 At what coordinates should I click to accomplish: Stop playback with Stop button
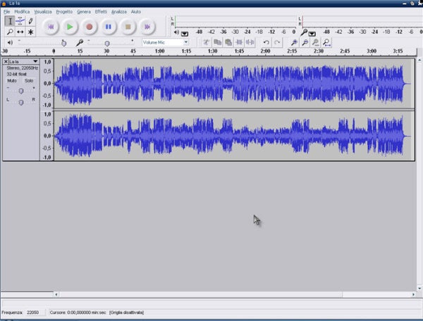point(128,27)
